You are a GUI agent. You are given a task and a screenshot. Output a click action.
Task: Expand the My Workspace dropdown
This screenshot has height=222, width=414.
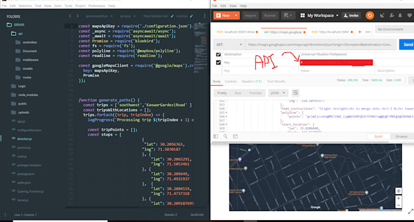(x=320, y=16)
